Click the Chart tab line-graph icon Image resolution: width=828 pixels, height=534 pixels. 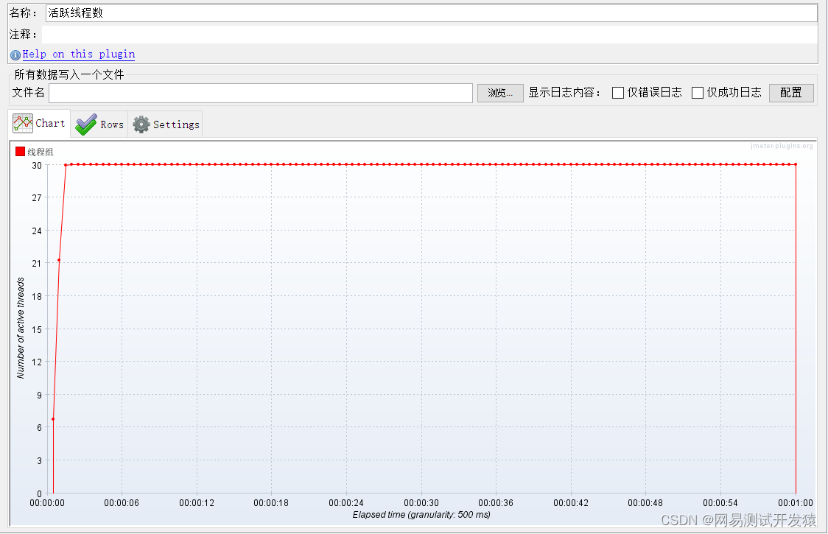[x=23, y=124]
